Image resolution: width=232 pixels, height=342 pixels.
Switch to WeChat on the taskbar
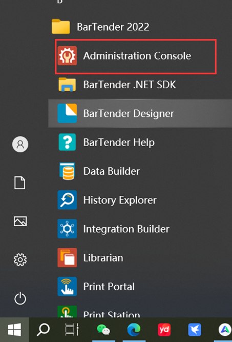click(x=103, y=330)
